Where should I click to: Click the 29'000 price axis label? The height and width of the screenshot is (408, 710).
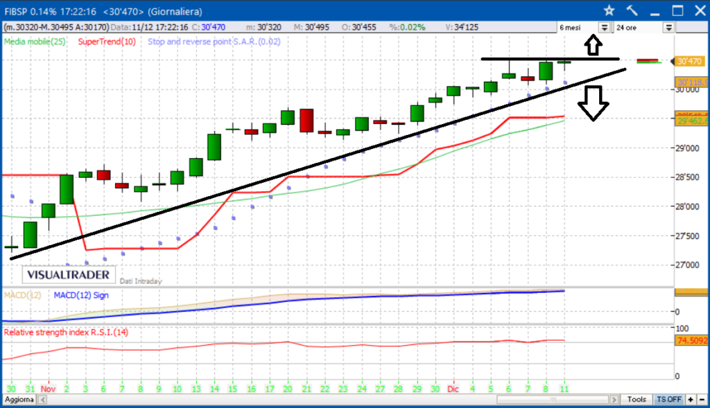click(687, 148)
